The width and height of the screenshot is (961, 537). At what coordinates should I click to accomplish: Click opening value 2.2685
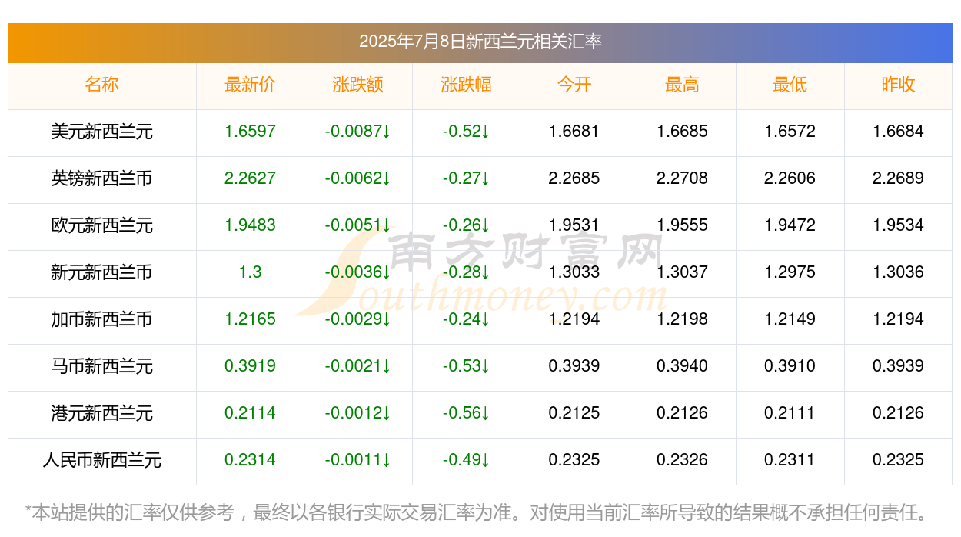pyautogui.click(x=574, y=178)
